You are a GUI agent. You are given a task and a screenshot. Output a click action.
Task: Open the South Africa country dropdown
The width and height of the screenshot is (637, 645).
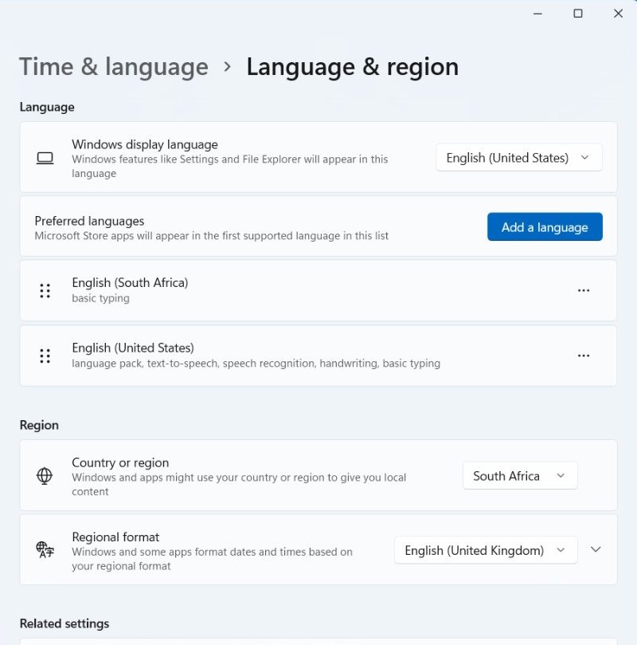(x=520, y=476)
